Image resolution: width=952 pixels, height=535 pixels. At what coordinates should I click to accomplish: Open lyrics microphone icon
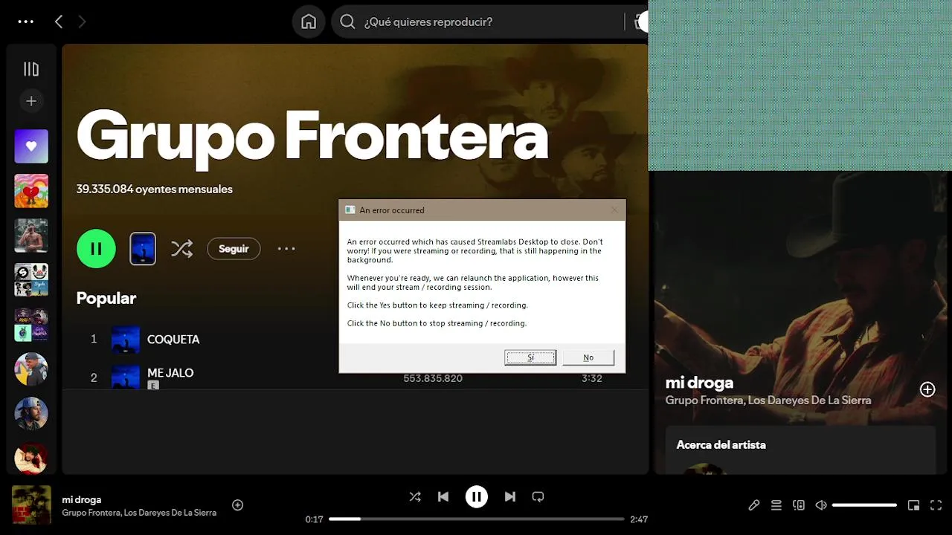tap(754, 505)
